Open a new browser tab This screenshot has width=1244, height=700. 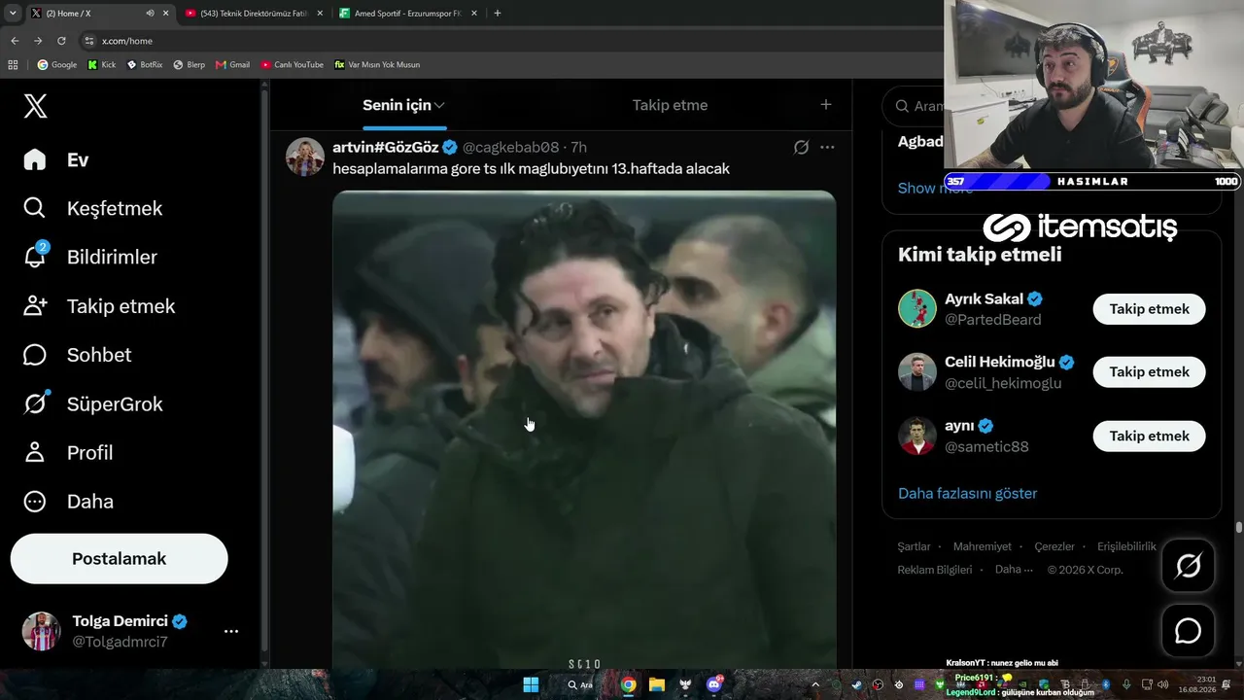[x=498, y=14]
